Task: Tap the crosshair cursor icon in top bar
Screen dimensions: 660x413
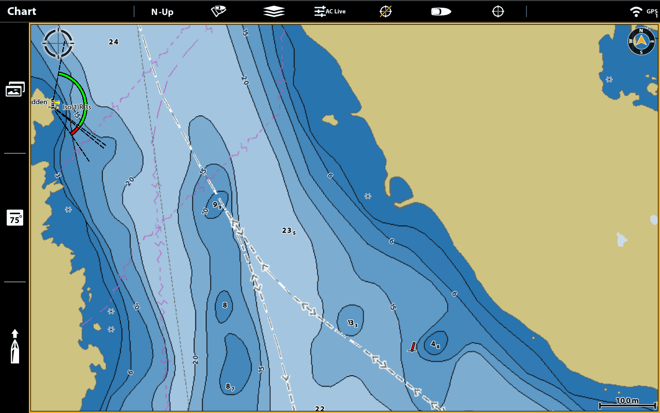Action: (498, 11)
